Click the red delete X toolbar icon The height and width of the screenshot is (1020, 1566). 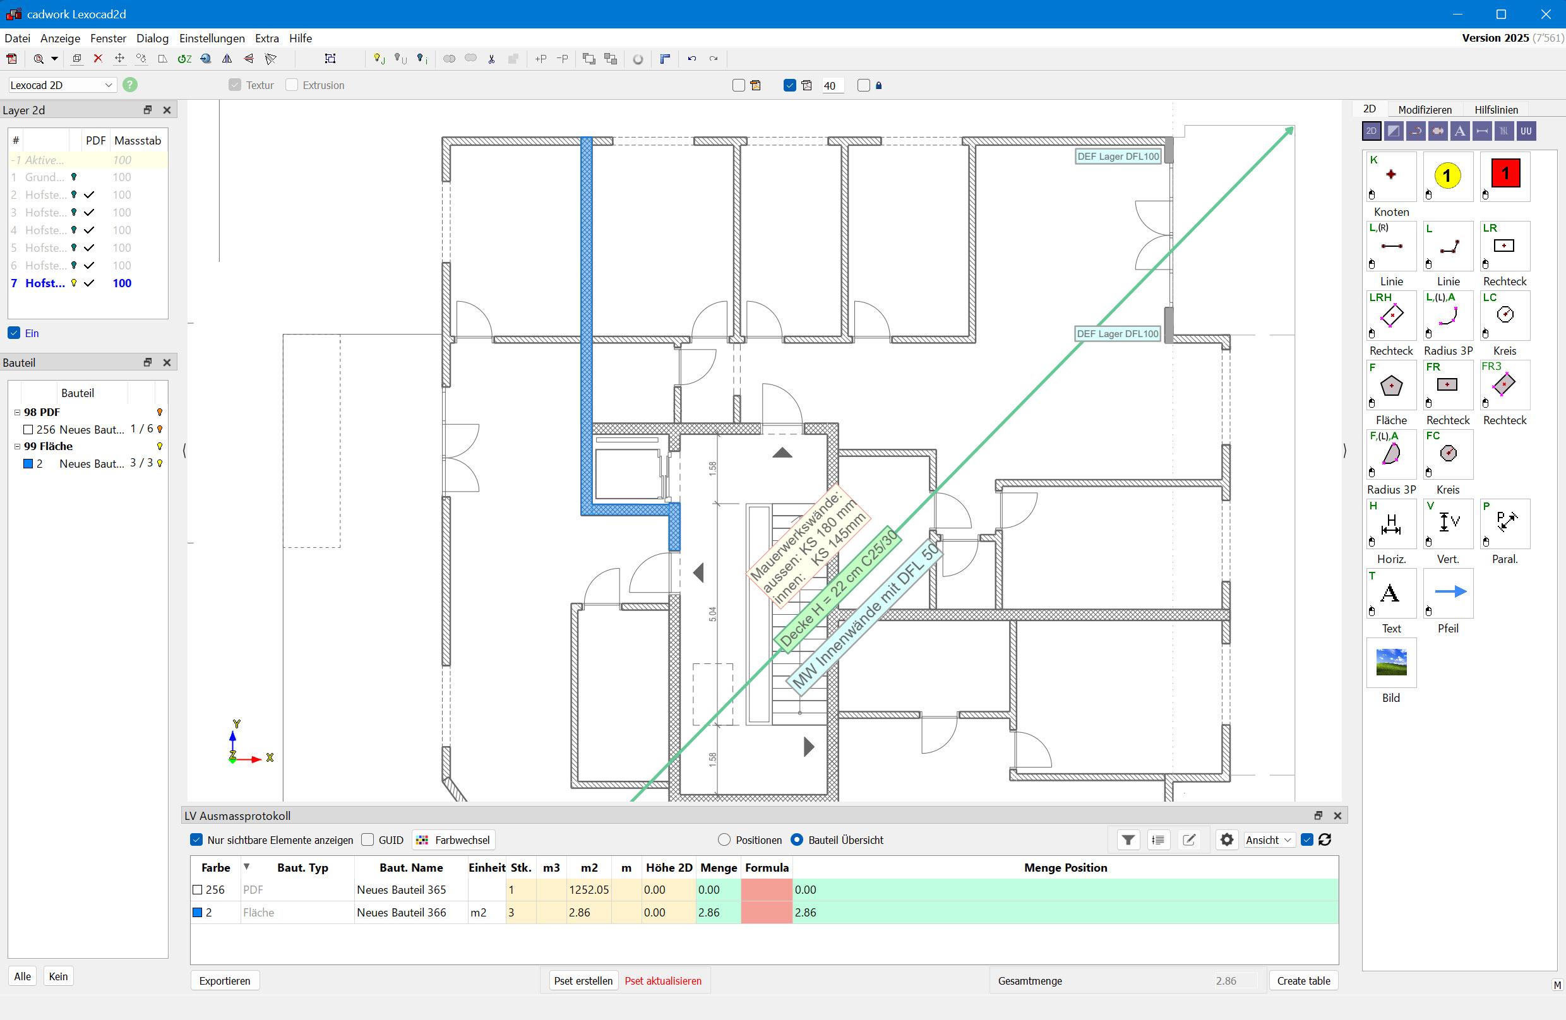click(x=98, y=59)
